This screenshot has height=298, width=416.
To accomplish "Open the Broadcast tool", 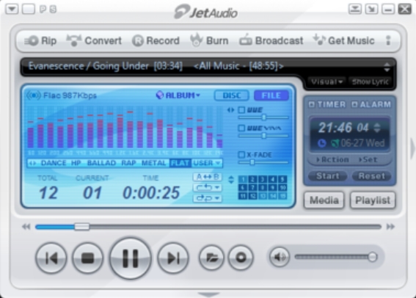I will pyautogui.click(x=271, y=40).
